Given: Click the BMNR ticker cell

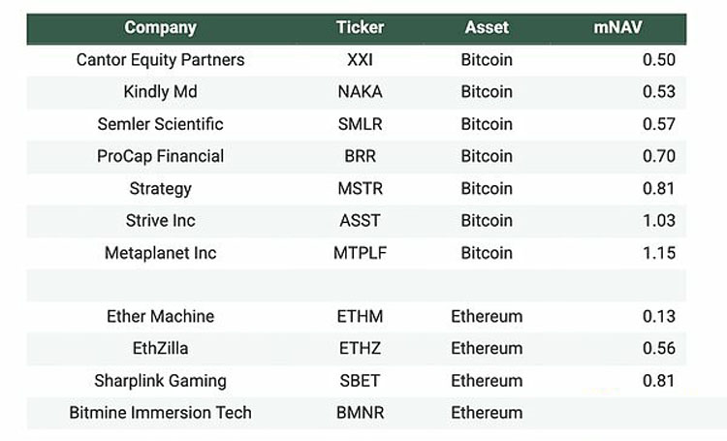Looking at the screenshot, I should coord(359,412).
